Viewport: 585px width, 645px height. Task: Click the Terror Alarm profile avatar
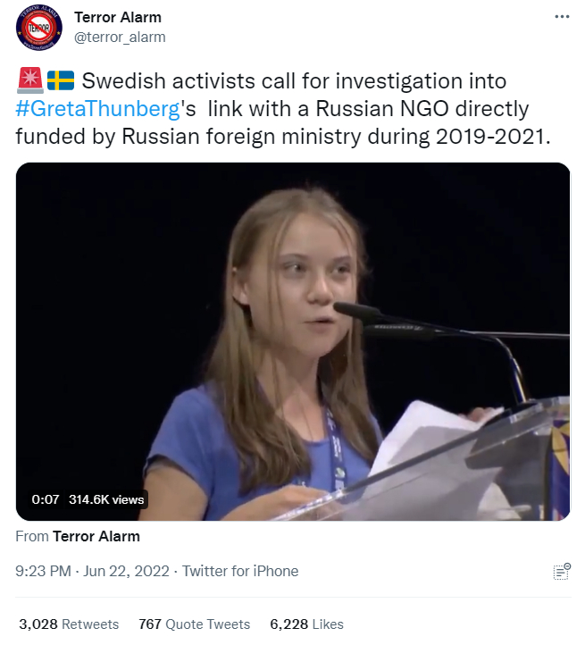(38, 29)
